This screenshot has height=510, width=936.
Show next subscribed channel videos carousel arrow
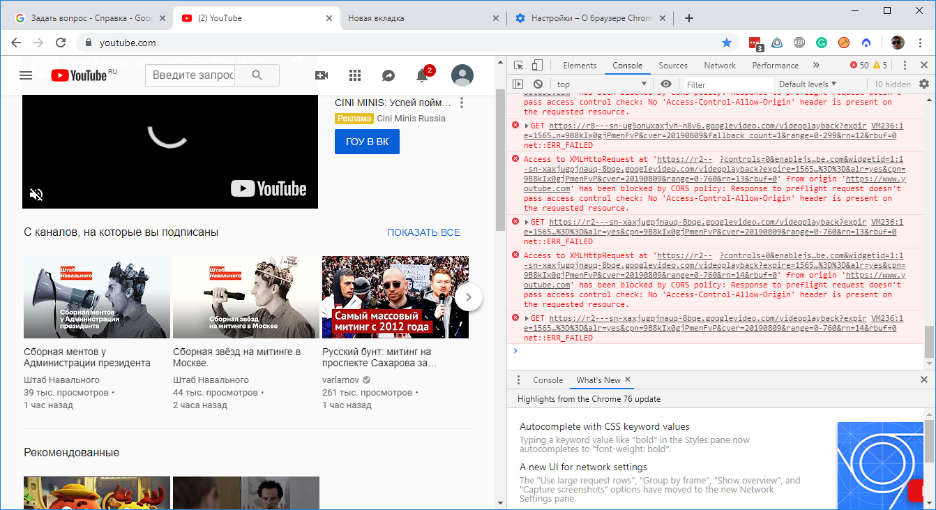469,297
